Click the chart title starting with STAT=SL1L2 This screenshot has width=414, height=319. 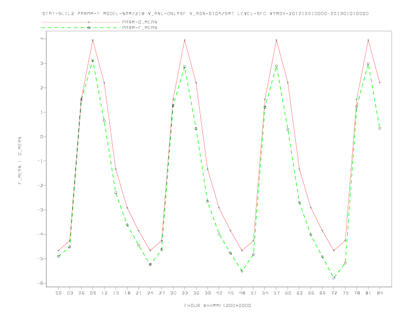(205, 14)
